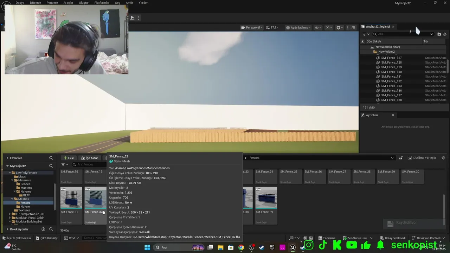450x253 pixels.
Task: Open the Düzenle menu
Action: click(x=35, y=3)
